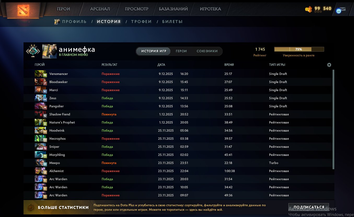
Task: Open the БАЗА ЗНАНИЙ menu
Action: click(173, 9)
